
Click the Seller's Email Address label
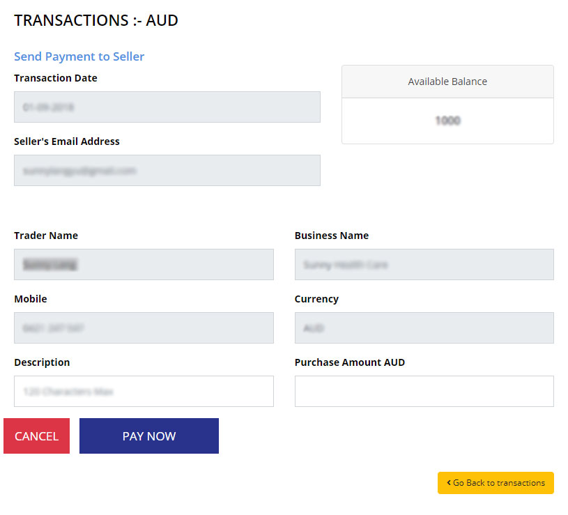tap(67, 141)
